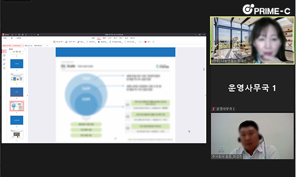The width and height of the screenshot is (296, 177).
Task: Select the highlighted TAM SAM SOM slide thumbnail
Action: [17, 106]
